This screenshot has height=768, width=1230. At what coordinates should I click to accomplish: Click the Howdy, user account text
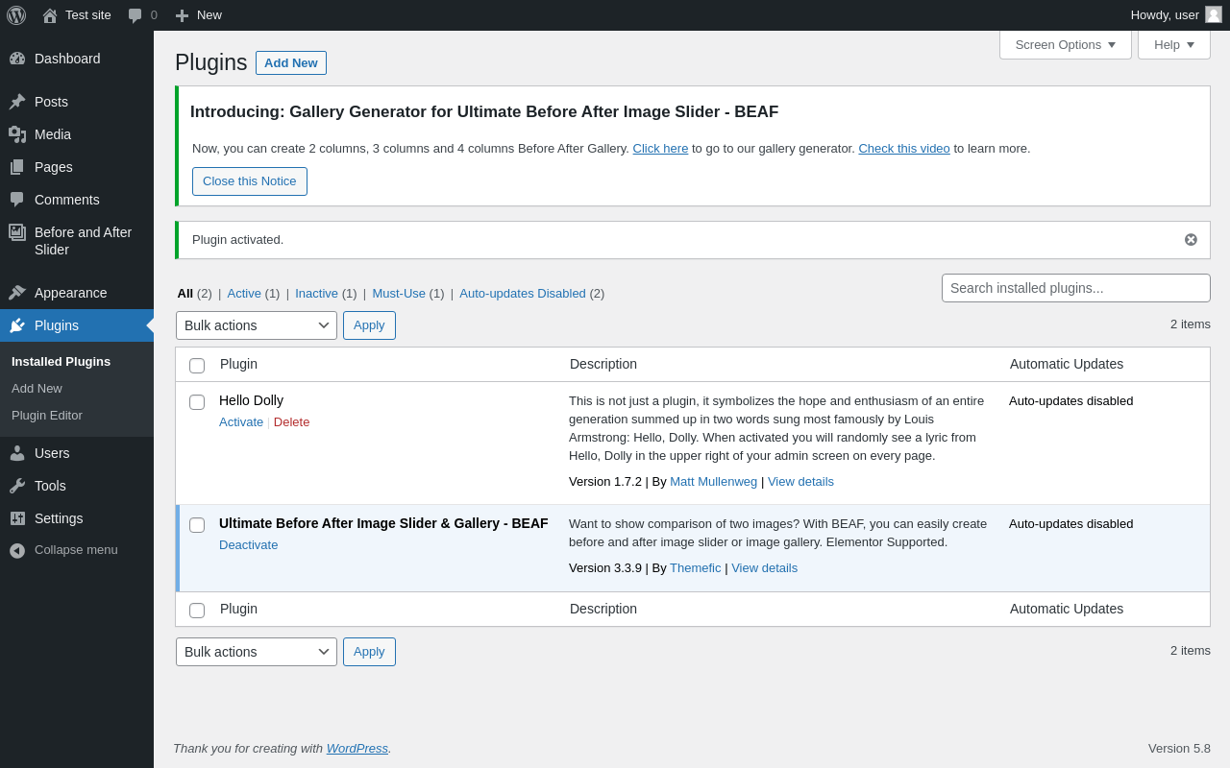pos(1165,15)
